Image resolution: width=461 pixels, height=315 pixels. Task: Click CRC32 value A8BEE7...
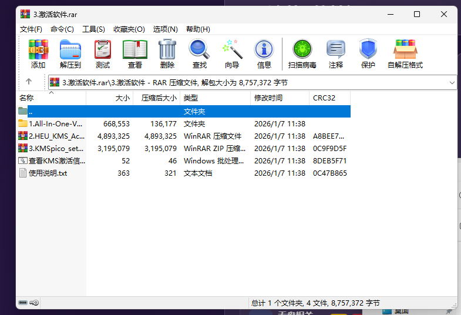click(x=328, y=136)
